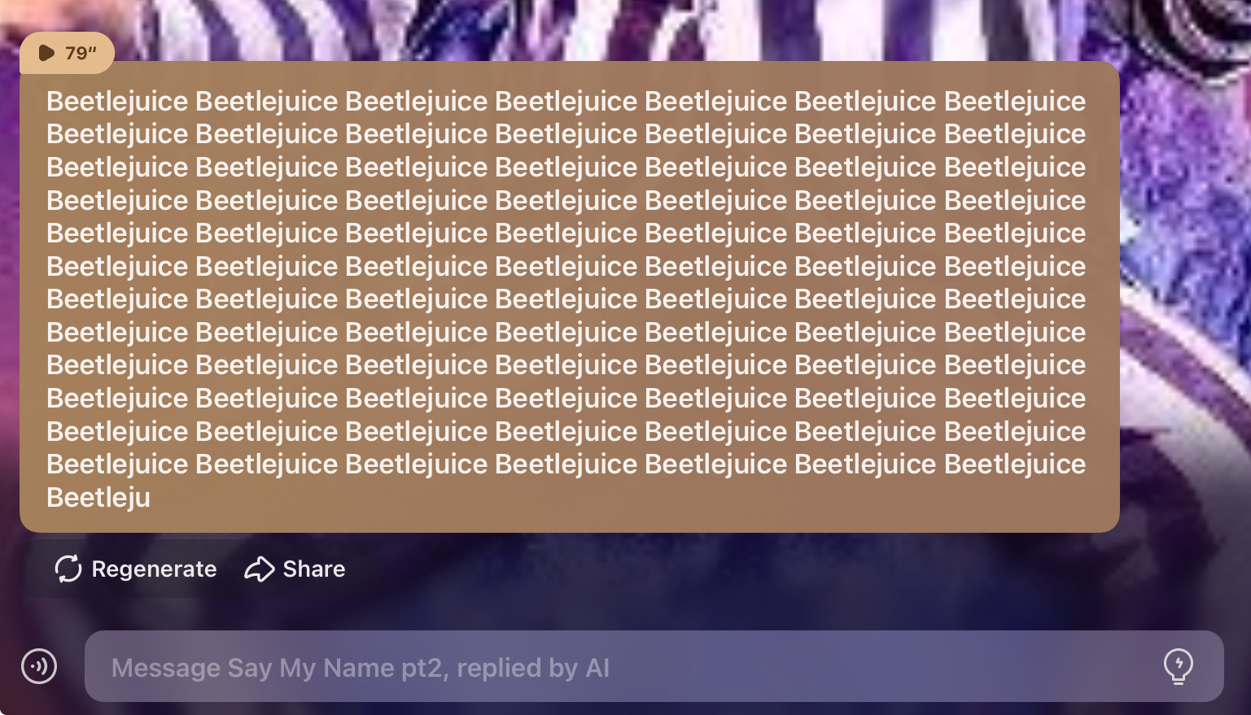Click the circular arrows Regenerate icon
1251x715 pixels.
click(x=68, y=569)
